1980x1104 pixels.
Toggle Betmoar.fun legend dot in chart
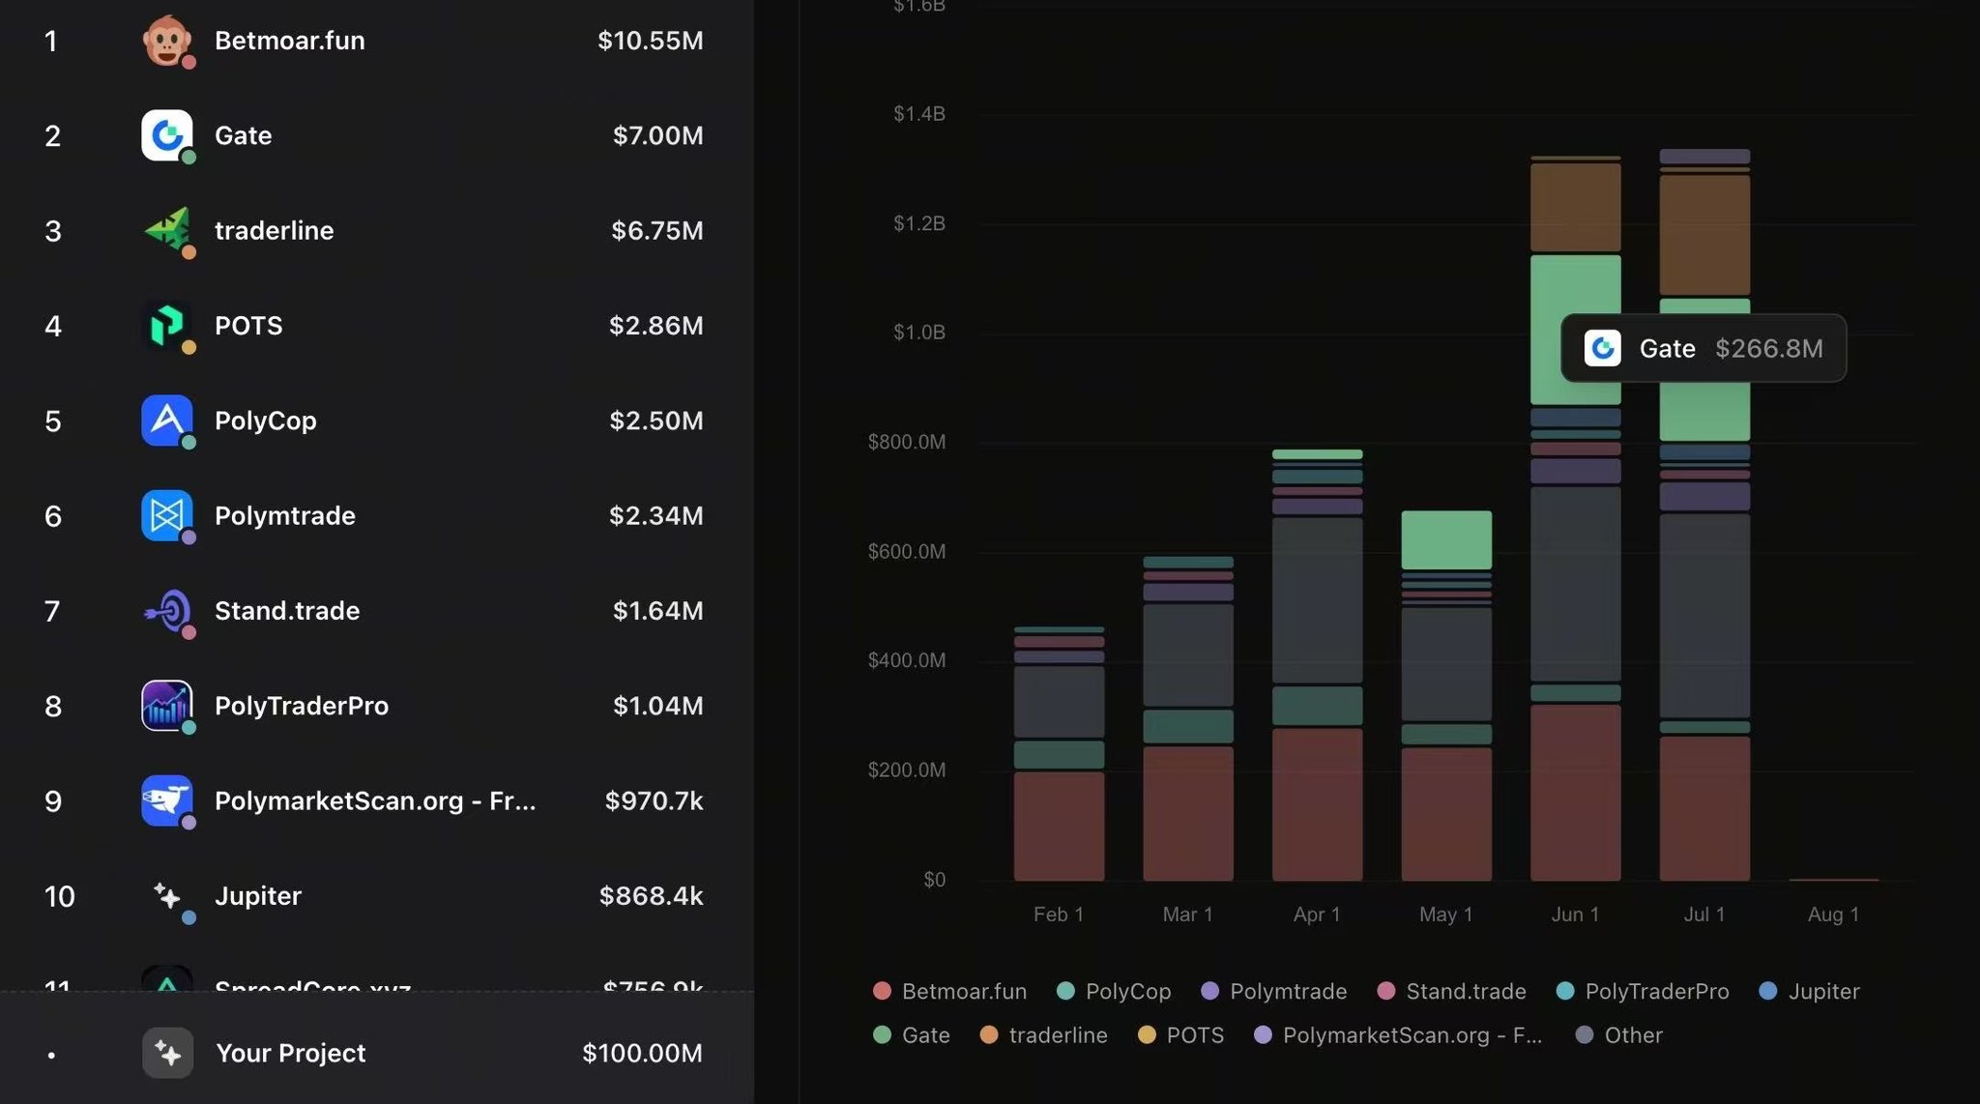click(x=882, y=991)
